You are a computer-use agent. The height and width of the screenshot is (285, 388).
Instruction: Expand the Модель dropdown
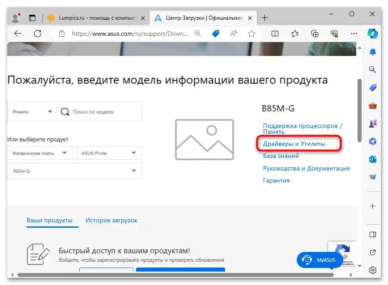(x=31, y=111)
